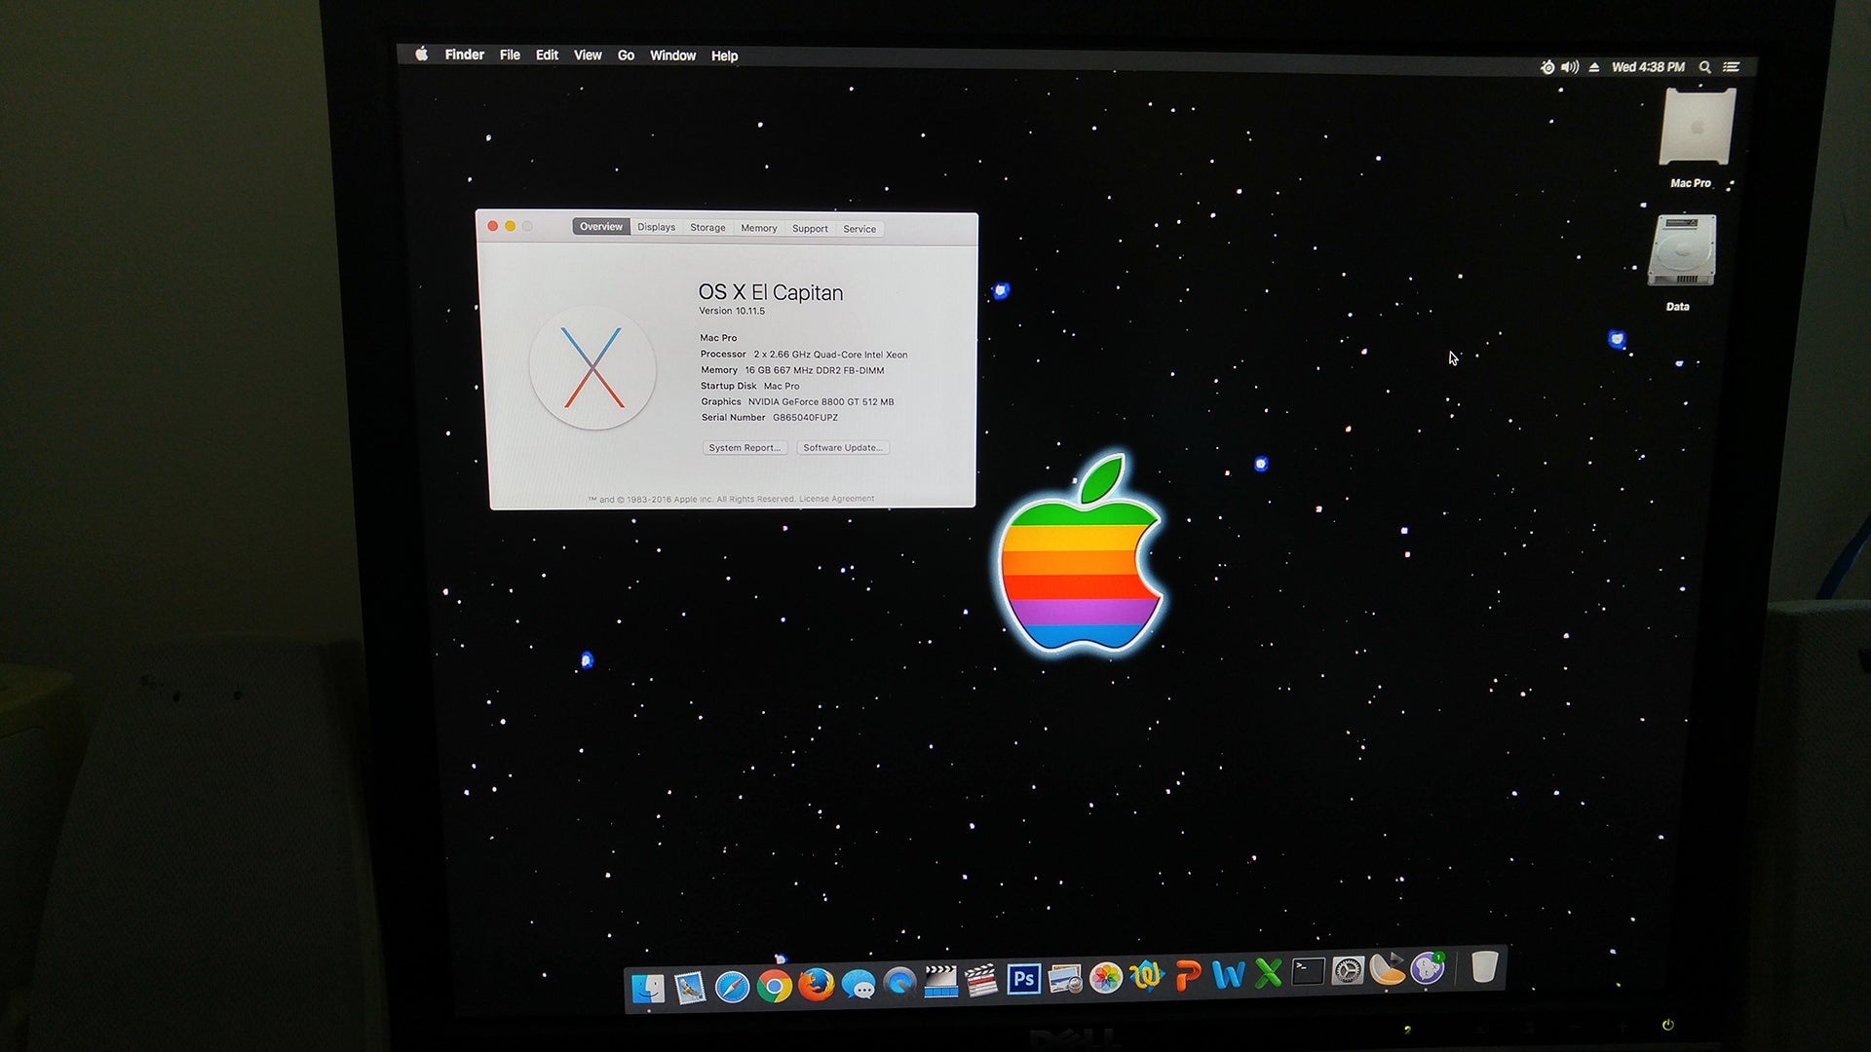The height and width of the screenshot is (1052, 1871).
Task: Select the Overview tab
Action: point(601,227)
